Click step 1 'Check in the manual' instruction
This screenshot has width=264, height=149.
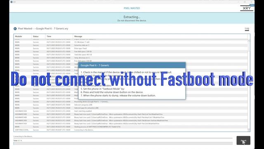point(126,72)
